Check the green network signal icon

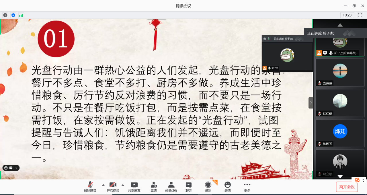(21, 15)
